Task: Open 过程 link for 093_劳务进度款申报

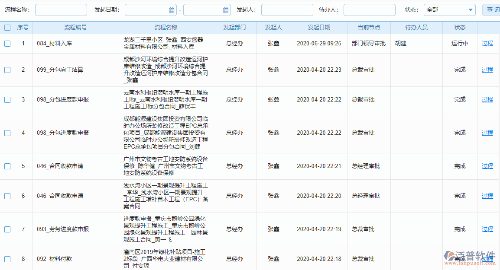Action: tap(487, 229)
